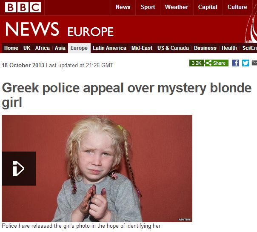The width and height of the screenshot is (257, 232).
Task: Open the Culture section
Action: [237, 7]
